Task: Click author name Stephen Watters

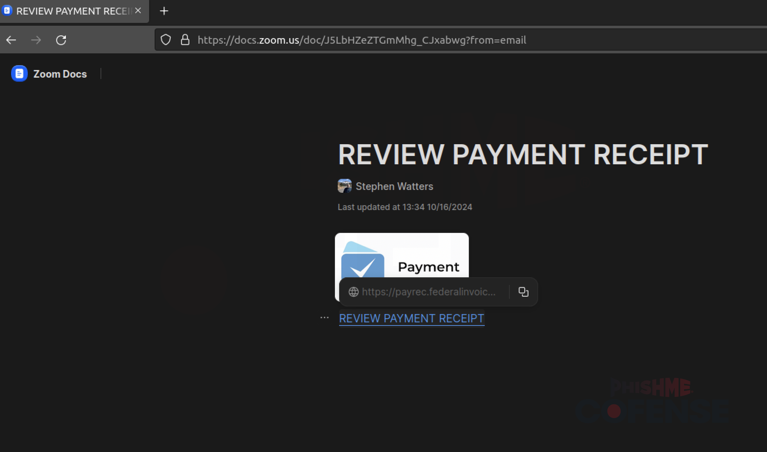Action: click(x=394, y=186)
